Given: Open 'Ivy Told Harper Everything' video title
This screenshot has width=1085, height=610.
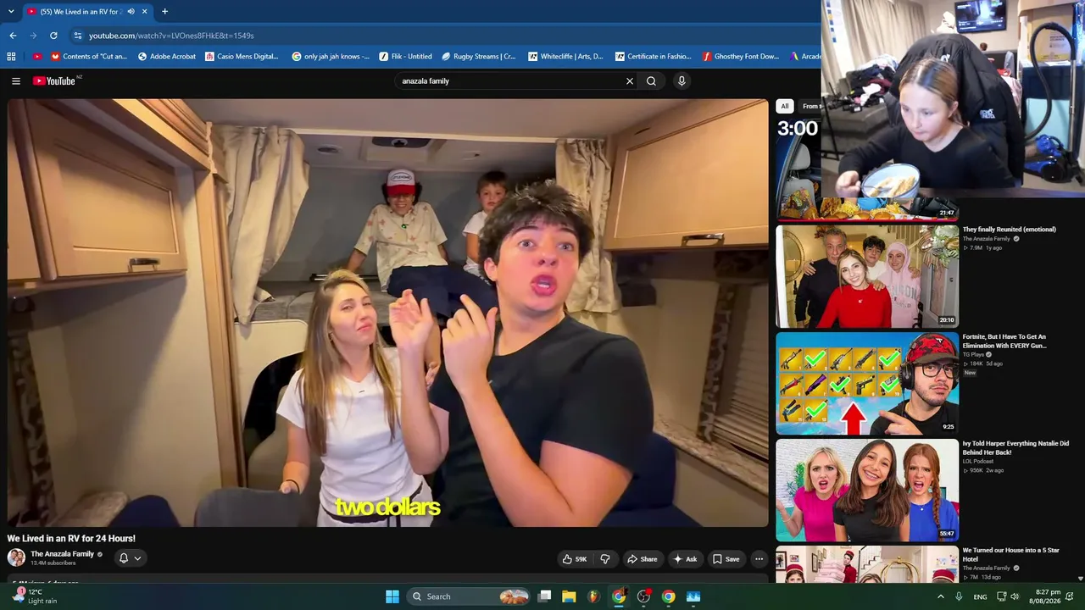Looking at the screenshot, I should [x=1015, y=447].
